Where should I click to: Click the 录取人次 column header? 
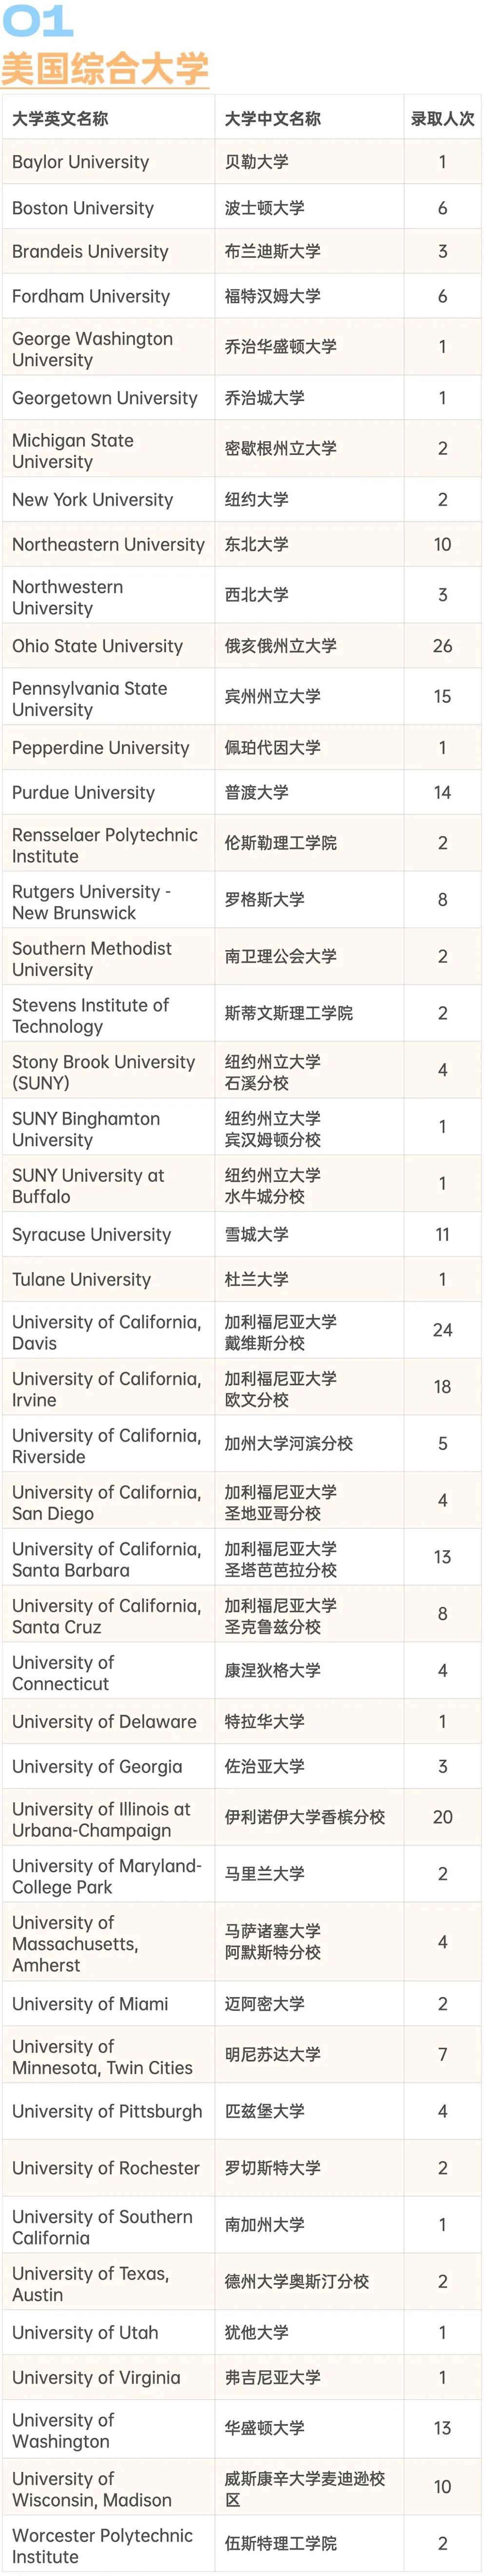tap(442, 119)
